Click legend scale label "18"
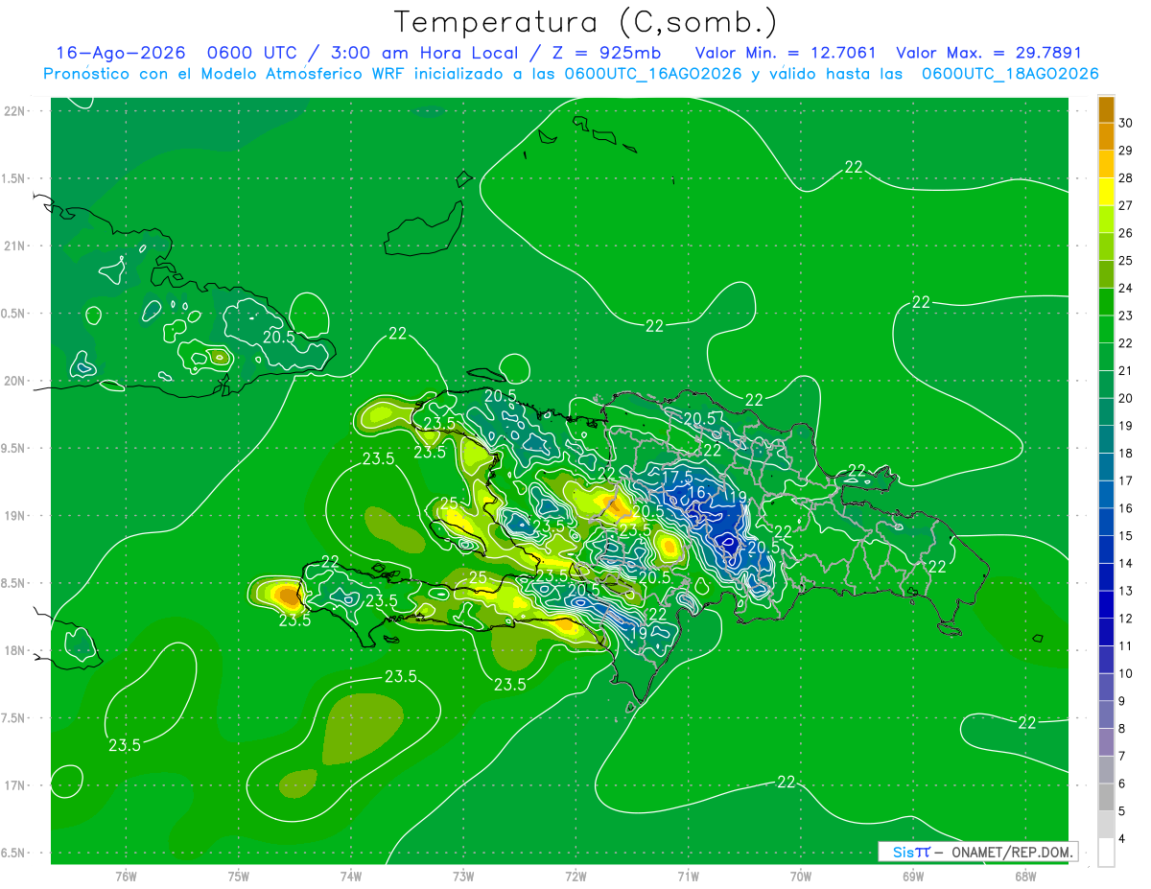The height and width of the screenshot is (889, 1151). pyautogui.click(x=1126, y=453)
